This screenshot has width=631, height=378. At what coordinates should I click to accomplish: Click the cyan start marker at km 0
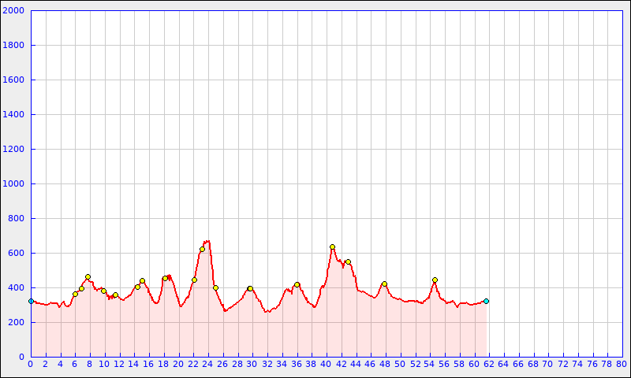coord(31,301)
